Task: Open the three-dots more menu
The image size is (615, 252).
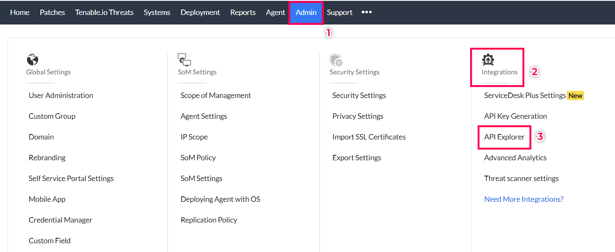Action: (x=366, y=12)
